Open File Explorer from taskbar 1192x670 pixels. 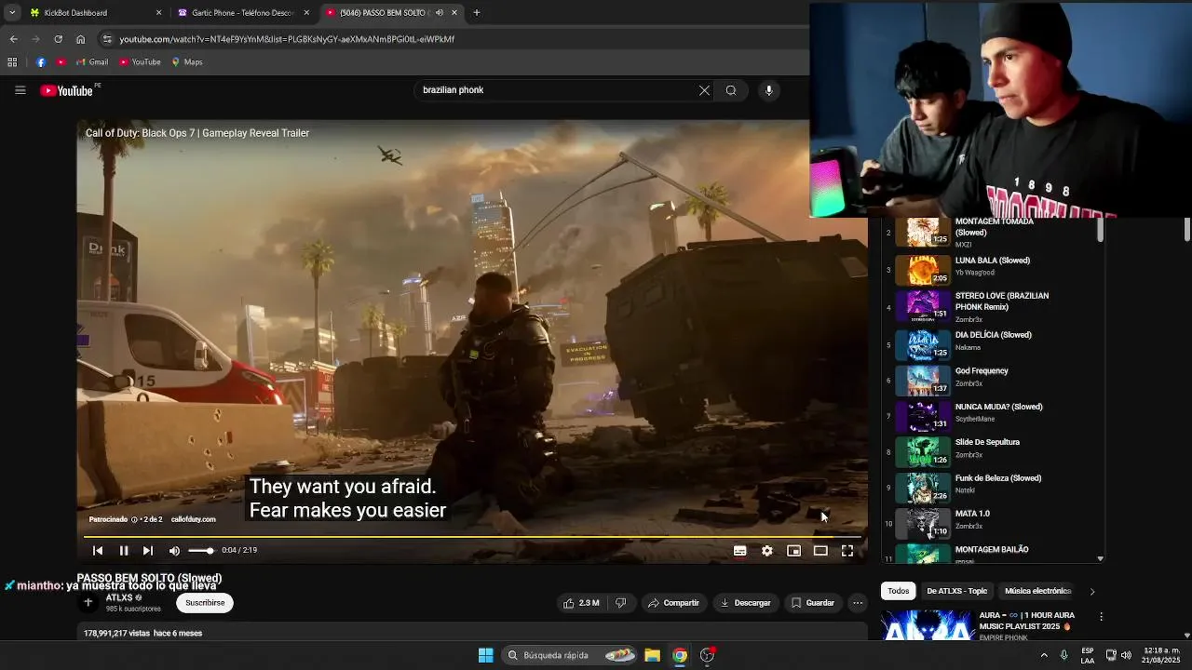pos(652,655)
